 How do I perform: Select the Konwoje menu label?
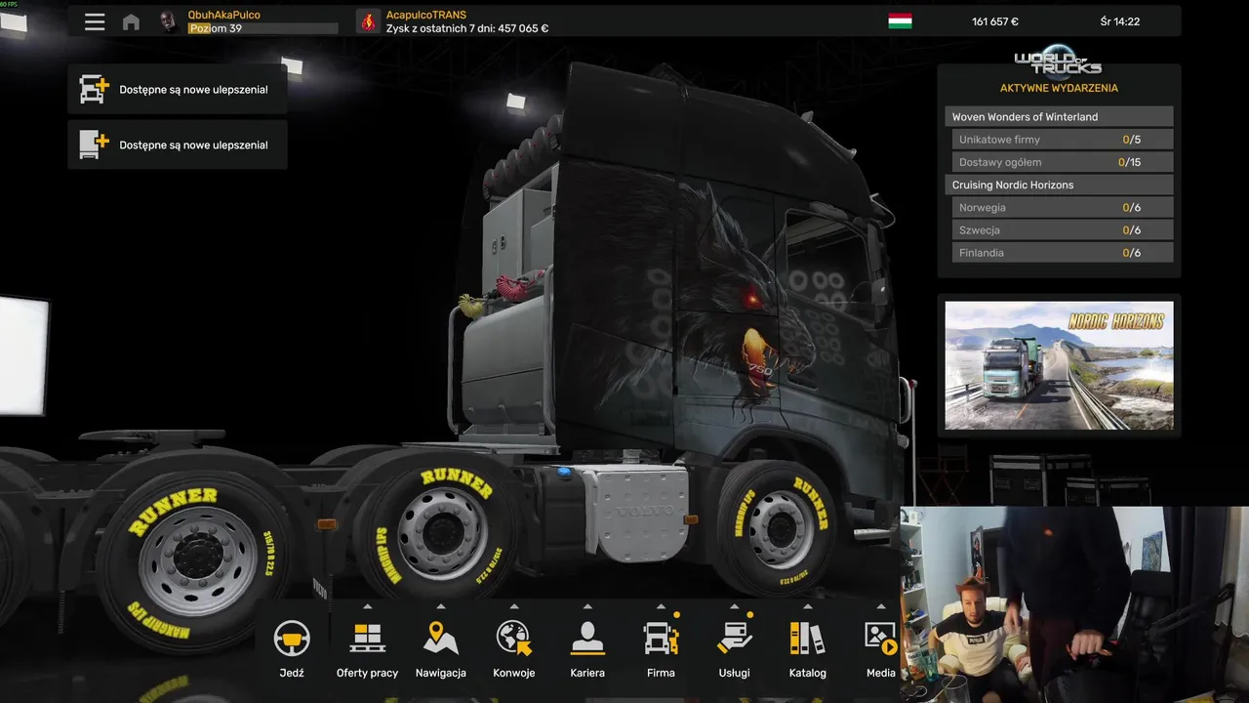(514, 673)
